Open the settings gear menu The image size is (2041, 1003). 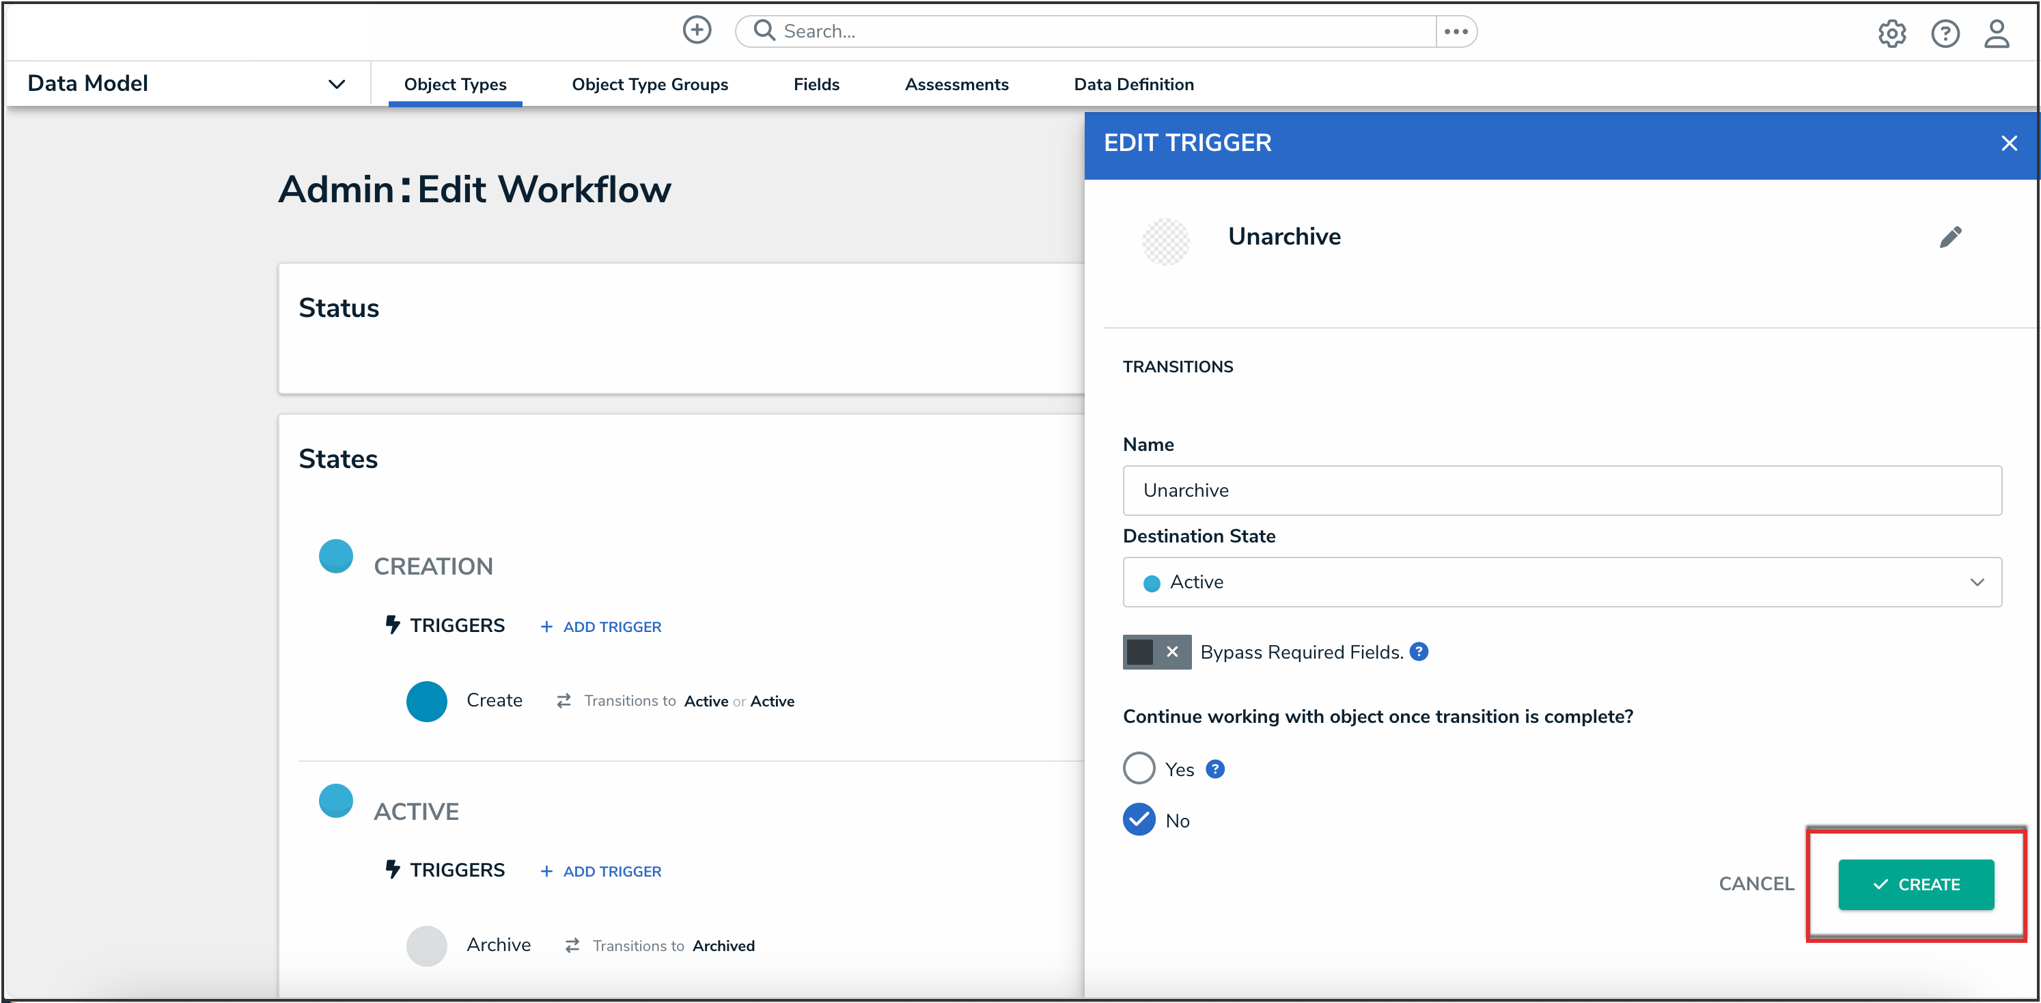pyautogui.click(x=1891, y=34)
